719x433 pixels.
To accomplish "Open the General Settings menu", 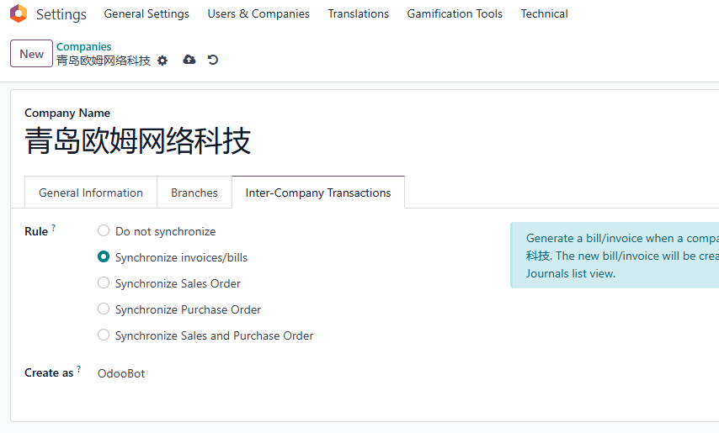I will click(x=146, y=13).
